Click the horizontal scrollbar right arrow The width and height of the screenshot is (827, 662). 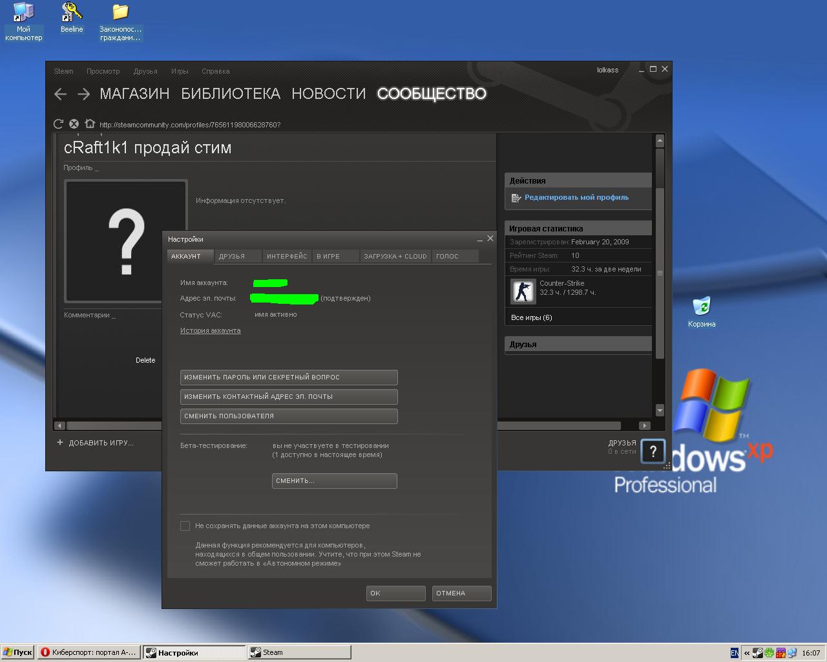pyautogui.click(x=644, y=425)
